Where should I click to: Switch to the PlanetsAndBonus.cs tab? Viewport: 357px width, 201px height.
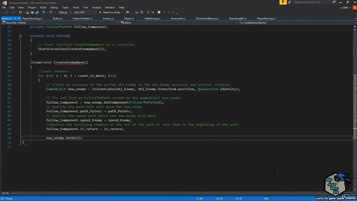[207, 18]
